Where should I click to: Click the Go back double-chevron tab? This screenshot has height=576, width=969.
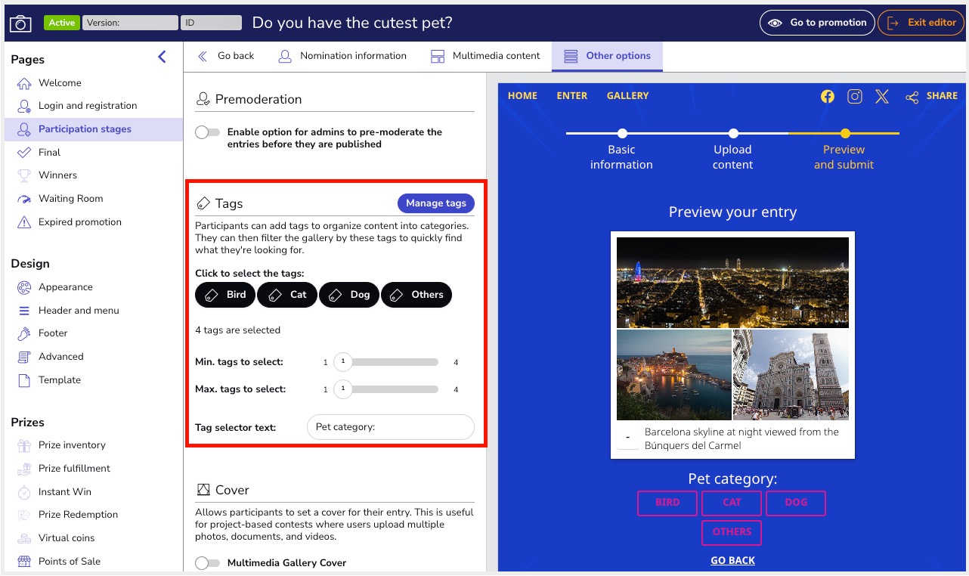tap(226, 56)
